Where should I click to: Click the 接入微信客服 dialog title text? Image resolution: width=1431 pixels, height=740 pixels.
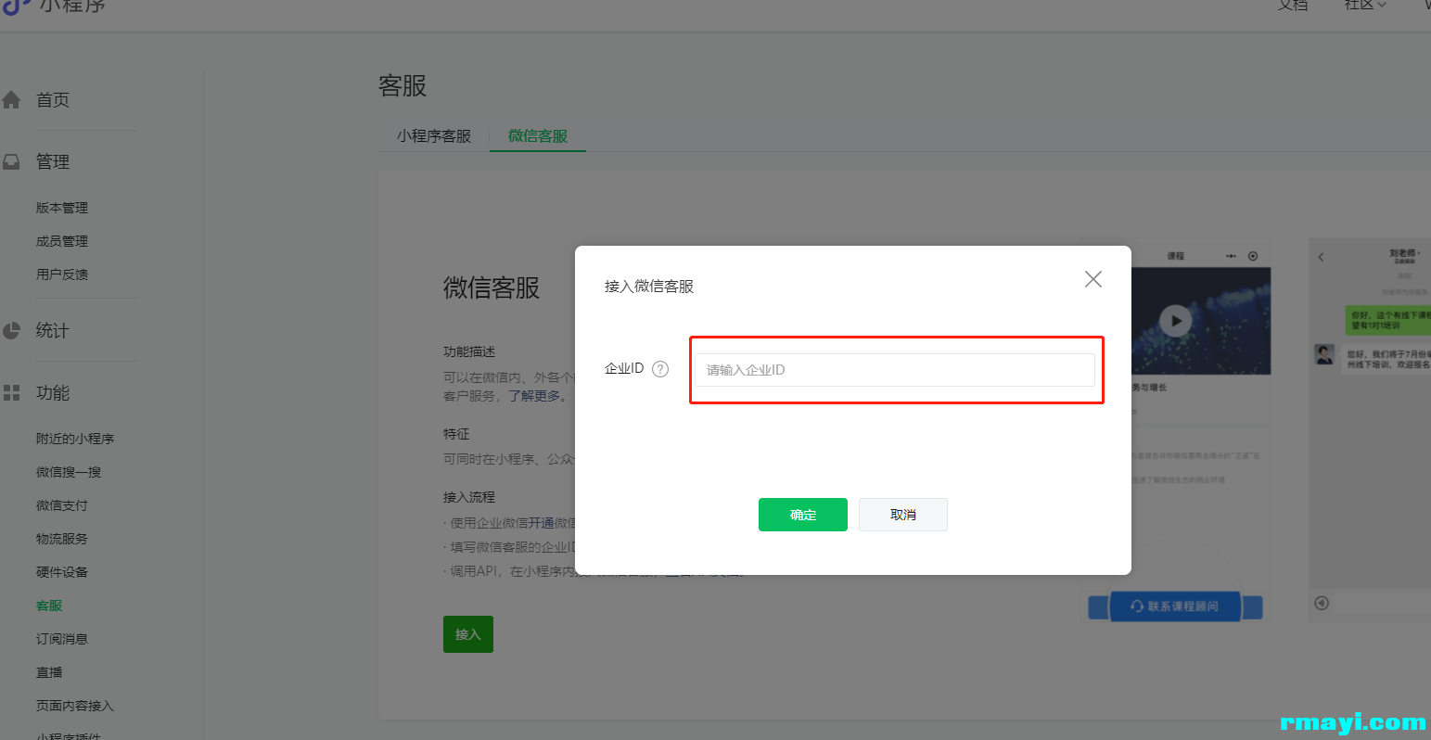(649, 287)
